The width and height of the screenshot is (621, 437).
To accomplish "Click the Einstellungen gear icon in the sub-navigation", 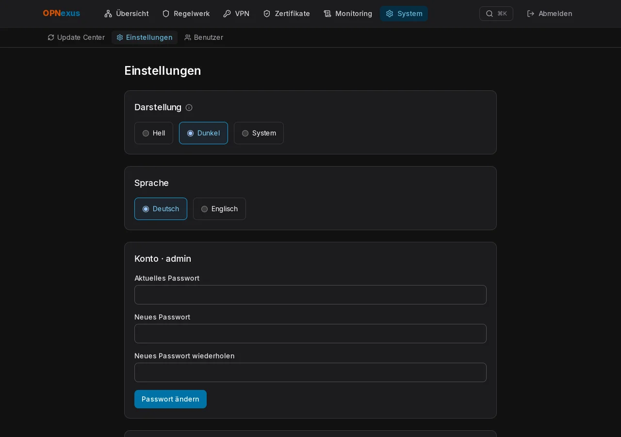I will click(x=120, y=37).
